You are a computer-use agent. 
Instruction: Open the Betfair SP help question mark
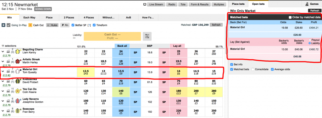89,25
